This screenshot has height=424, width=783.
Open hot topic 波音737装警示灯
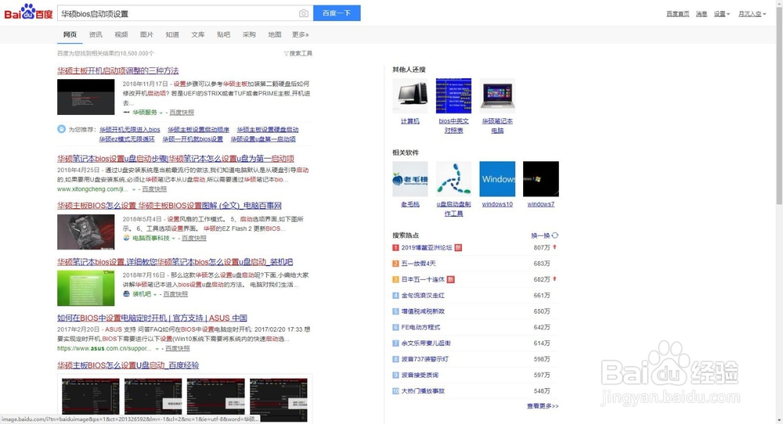coord(425,359)
